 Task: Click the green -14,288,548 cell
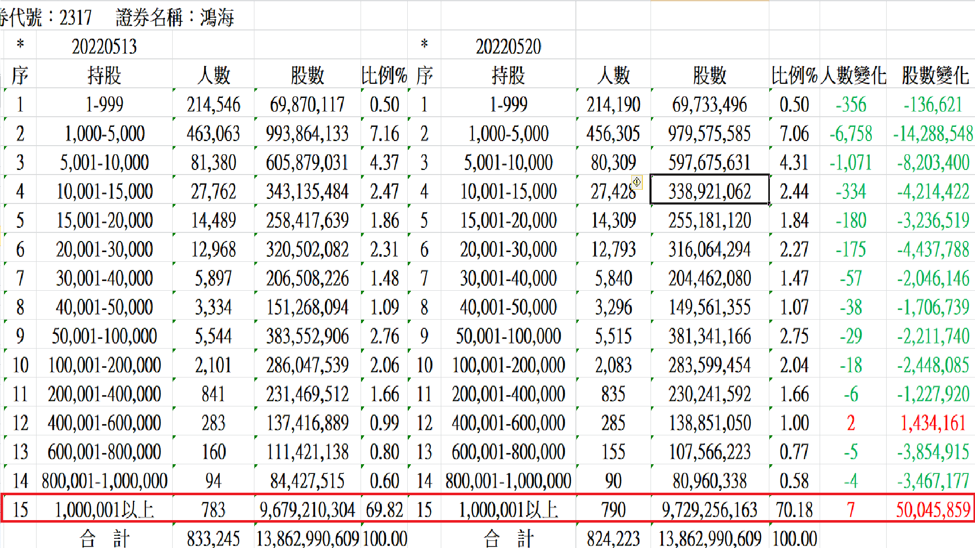point(932,133)
